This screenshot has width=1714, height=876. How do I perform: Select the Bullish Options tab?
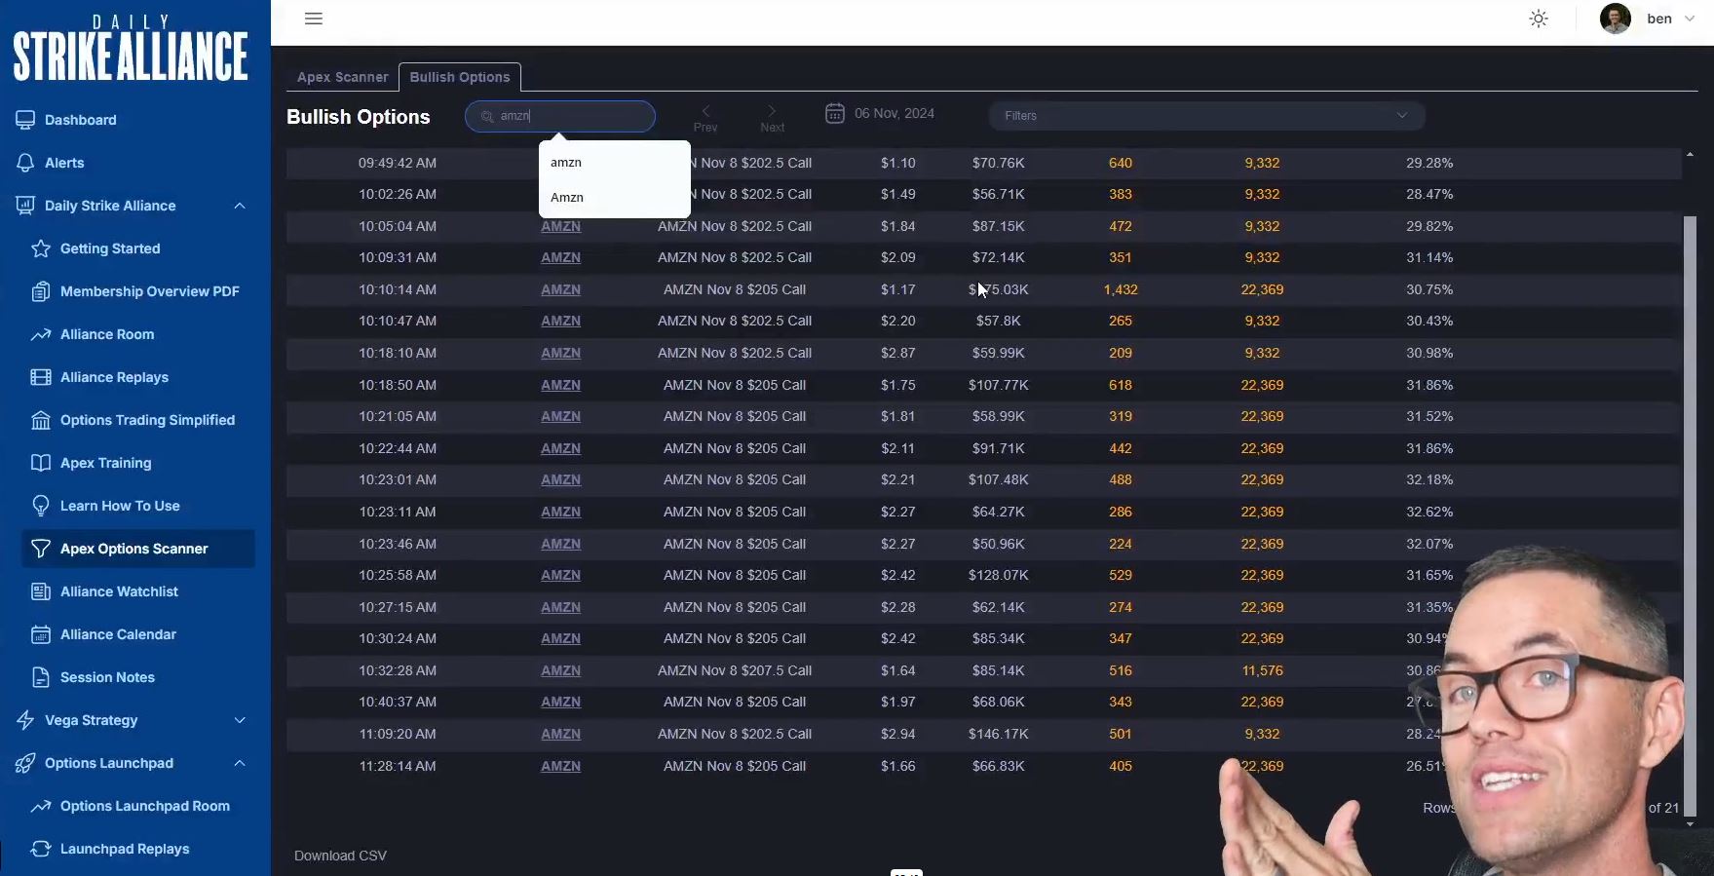460,77
